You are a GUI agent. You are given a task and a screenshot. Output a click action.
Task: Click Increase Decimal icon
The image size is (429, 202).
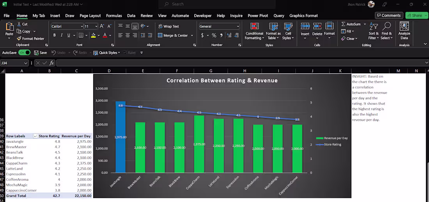tap(229, 35)
